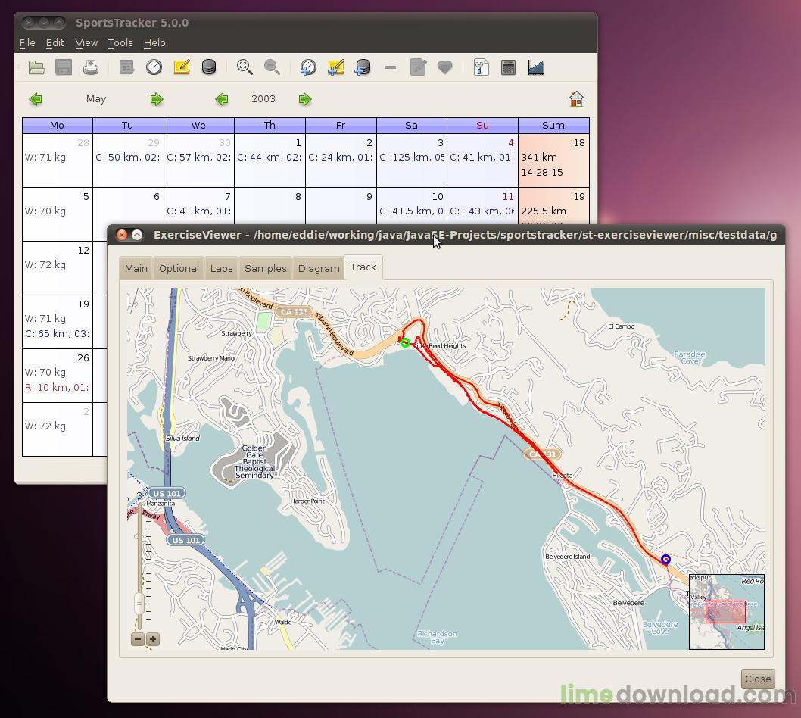Screen dimensions: 801x718
Task: Click the add weight icon with plus
Action: pyautogui.click(x=363, y=67)
